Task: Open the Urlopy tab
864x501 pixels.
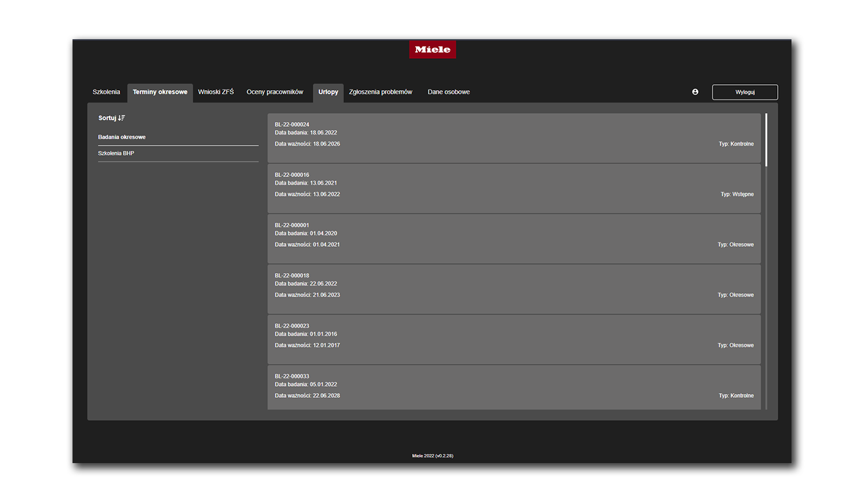Action: (328, 92)
